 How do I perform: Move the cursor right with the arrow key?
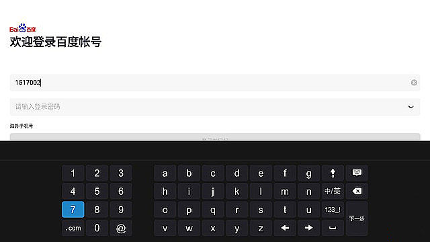click(309, 228)
